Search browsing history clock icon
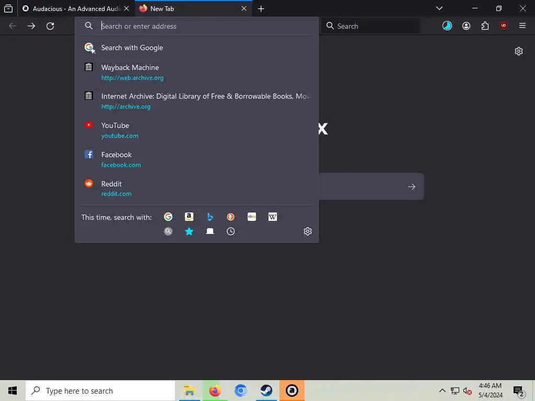Viewport: 535px width, 401px height. click(230, 231)
